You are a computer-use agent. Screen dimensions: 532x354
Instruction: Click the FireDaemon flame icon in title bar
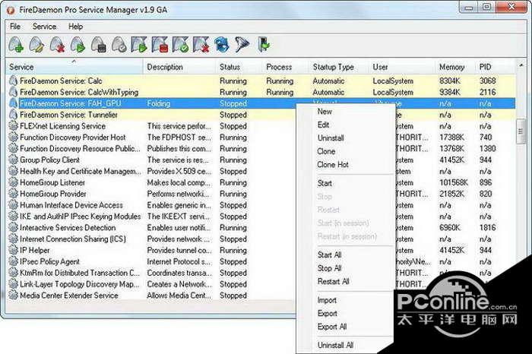(11, 10)
